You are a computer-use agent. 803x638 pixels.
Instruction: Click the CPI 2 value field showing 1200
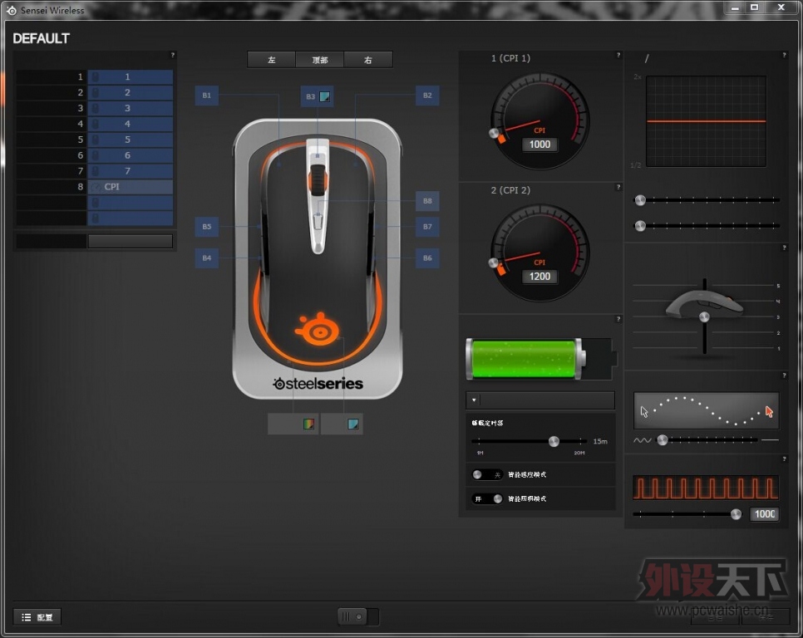539,277
